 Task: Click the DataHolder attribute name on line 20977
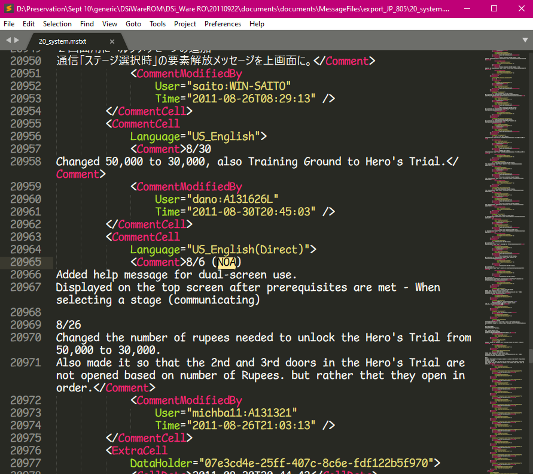point(161,463)
